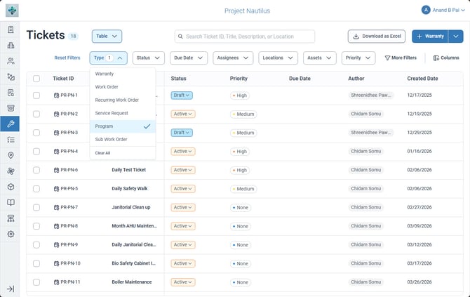Image resolution: width=470 pixels, height=297 pixels.
Task: Click the Reset Filters link
Action: 67,58
